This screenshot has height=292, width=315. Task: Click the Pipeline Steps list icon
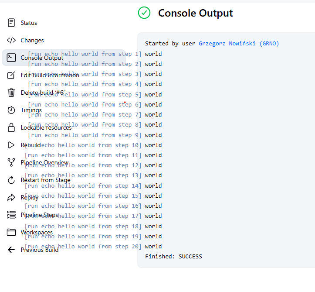point(11,215)
